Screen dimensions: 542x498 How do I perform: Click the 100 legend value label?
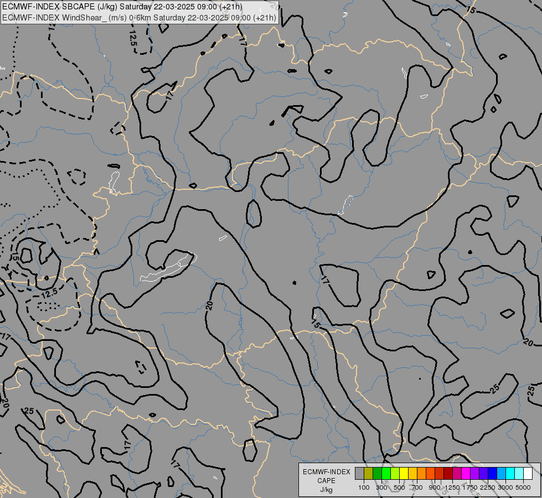[364, 487]
